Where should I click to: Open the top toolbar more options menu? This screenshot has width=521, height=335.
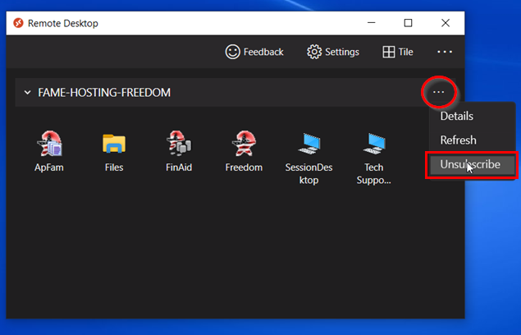pyautogui.click(x=445, y=52)
